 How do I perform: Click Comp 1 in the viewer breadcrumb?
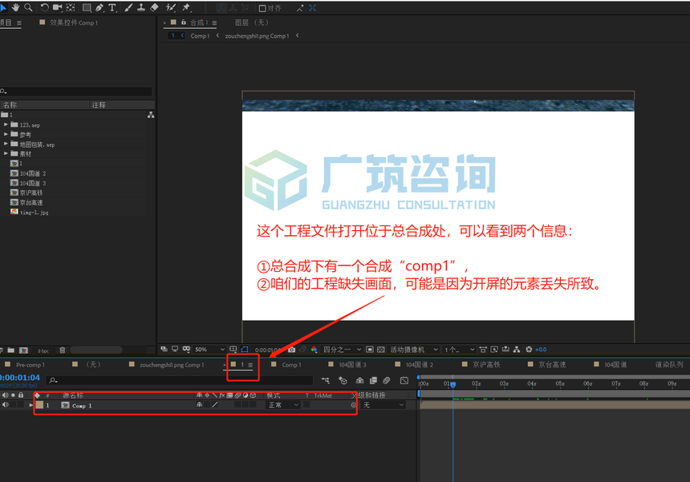point(200,35)
